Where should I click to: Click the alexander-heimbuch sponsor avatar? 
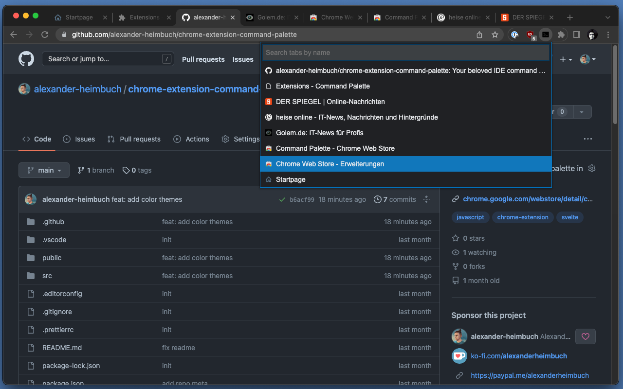459,336
